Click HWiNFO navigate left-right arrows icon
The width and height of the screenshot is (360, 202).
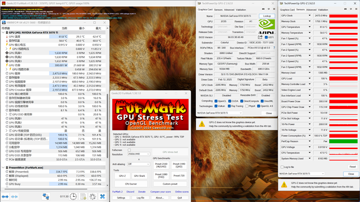[5, 197]
